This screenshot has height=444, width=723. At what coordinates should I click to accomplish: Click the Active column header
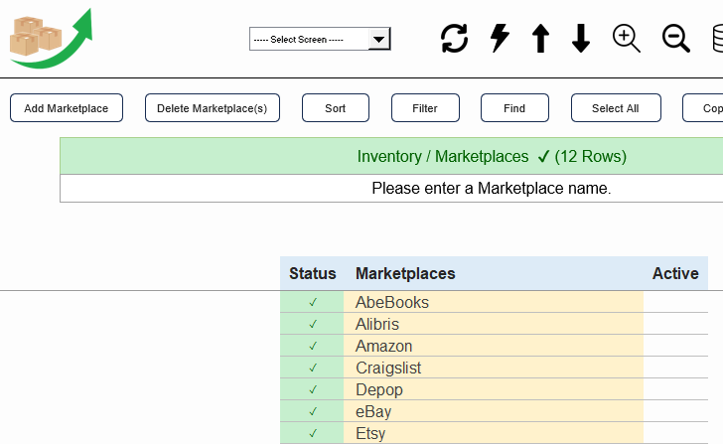[675, 273]
